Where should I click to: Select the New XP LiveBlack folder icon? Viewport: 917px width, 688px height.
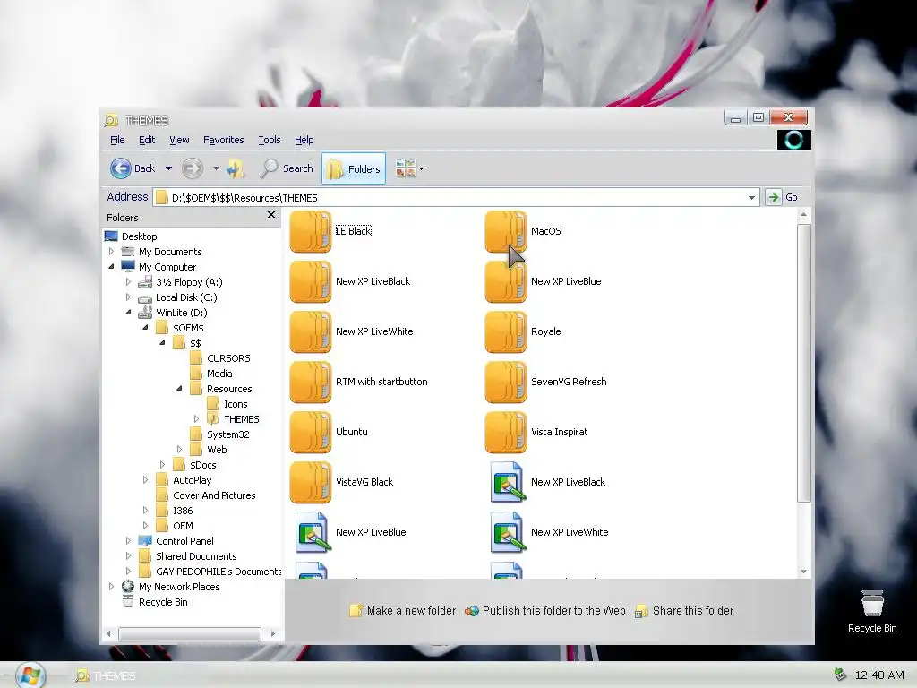(x=311, y=281)
